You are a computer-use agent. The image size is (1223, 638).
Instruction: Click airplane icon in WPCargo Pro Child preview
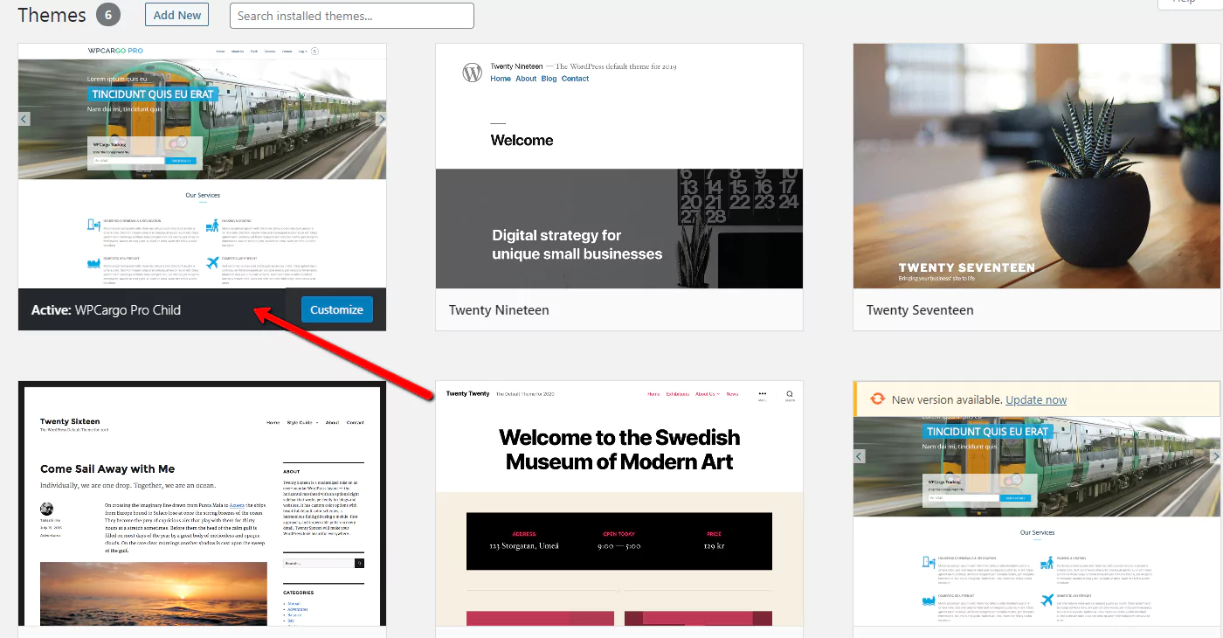tap(212, 262)
